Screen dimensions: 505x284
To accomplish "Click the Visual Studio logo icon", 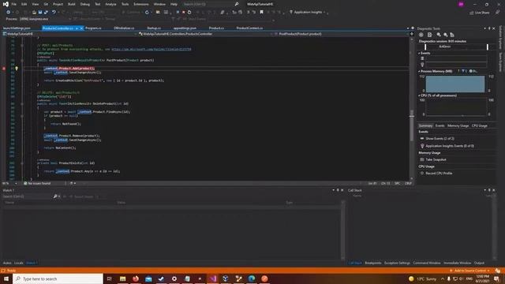I will tap(6, 4).
